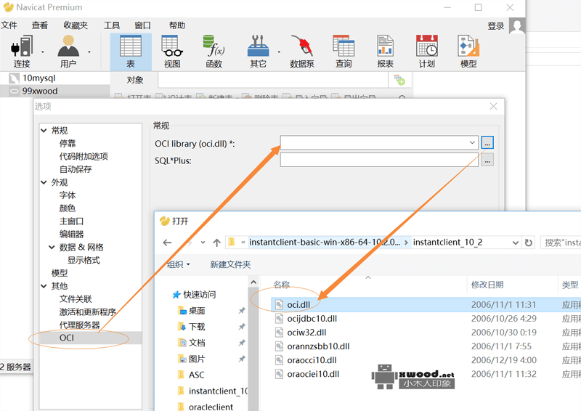Select the oci.dll file
Image resolution: width=581 pixels, height=411 pixels.
298,305
